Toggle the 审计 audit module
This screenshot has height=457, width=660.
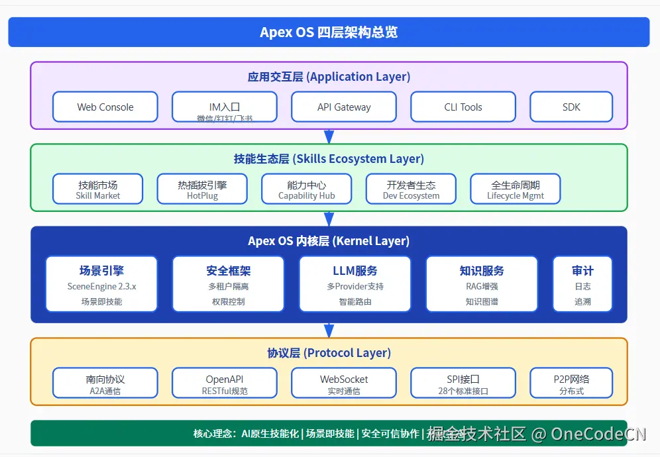pyautogui.click(x=582, y=283)
